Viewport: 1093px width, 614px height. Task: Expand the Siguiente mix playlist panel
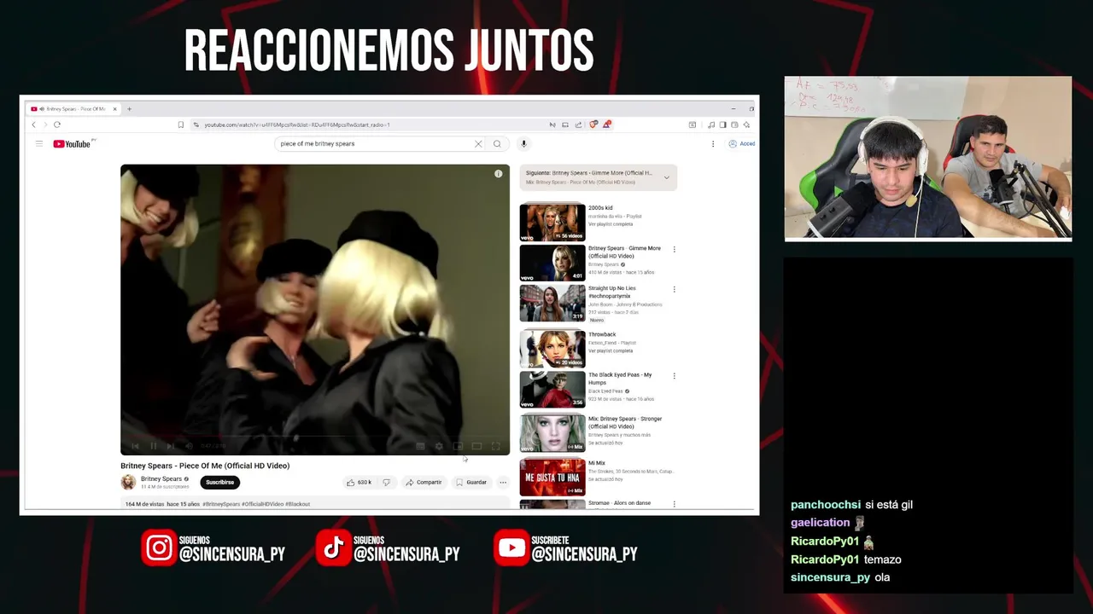coord(667,177)
